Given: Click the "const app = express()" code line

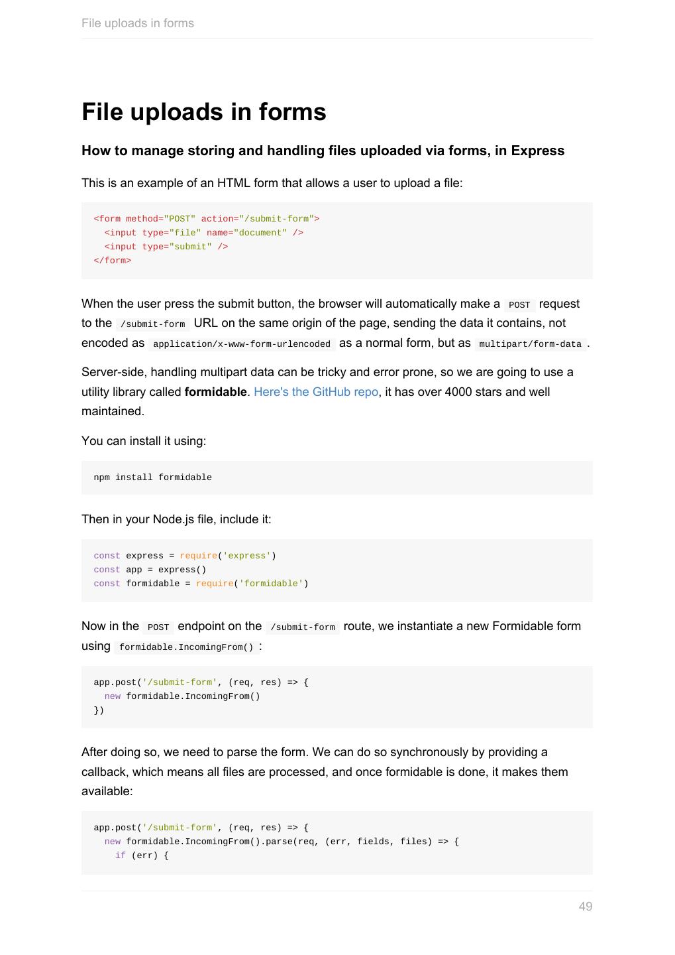Looking at the screenshot, I should tap(150, 570).
